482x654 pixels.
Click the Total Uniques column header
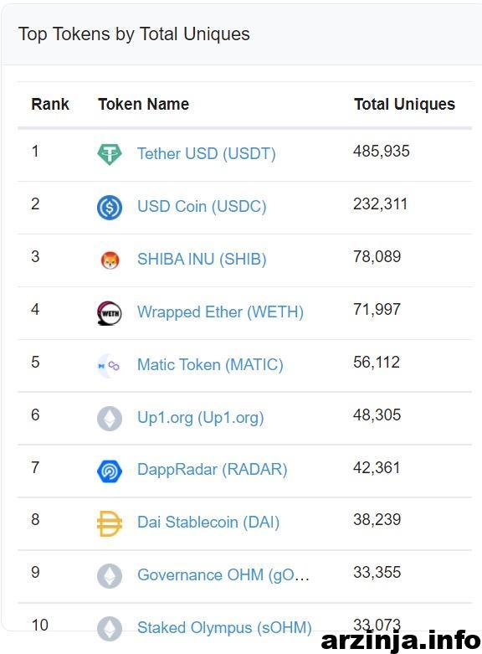point(404,105)
